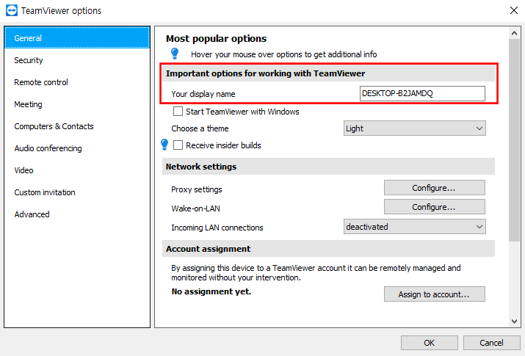Screen dimensions: 525x356
Task: Open Computers & Contacts settings
Action: [77, 126]
